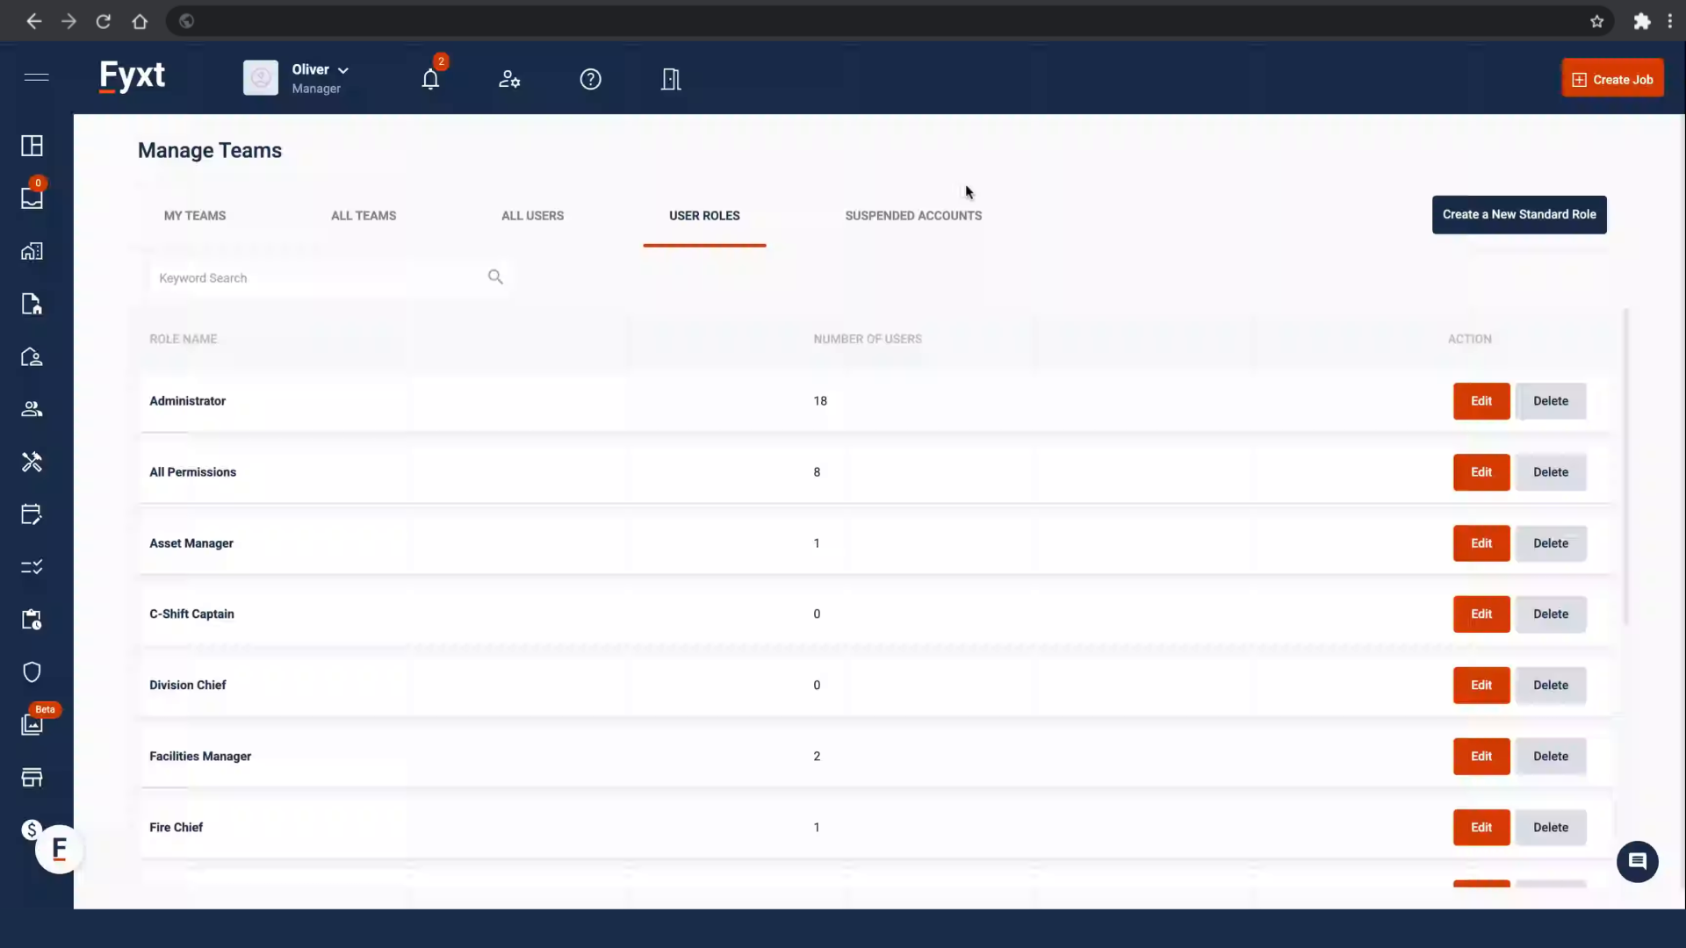The image size is (1686, 948).
Task: Delete the Administrator role
Action: pyautogui.click(x=1551, y=401)
